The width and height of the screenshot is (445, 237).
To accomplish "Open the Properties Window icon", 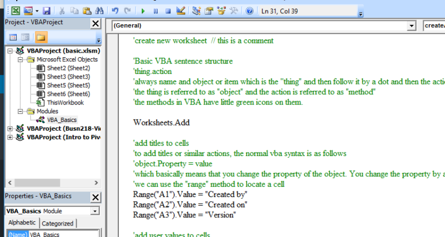I will (209, 11).
